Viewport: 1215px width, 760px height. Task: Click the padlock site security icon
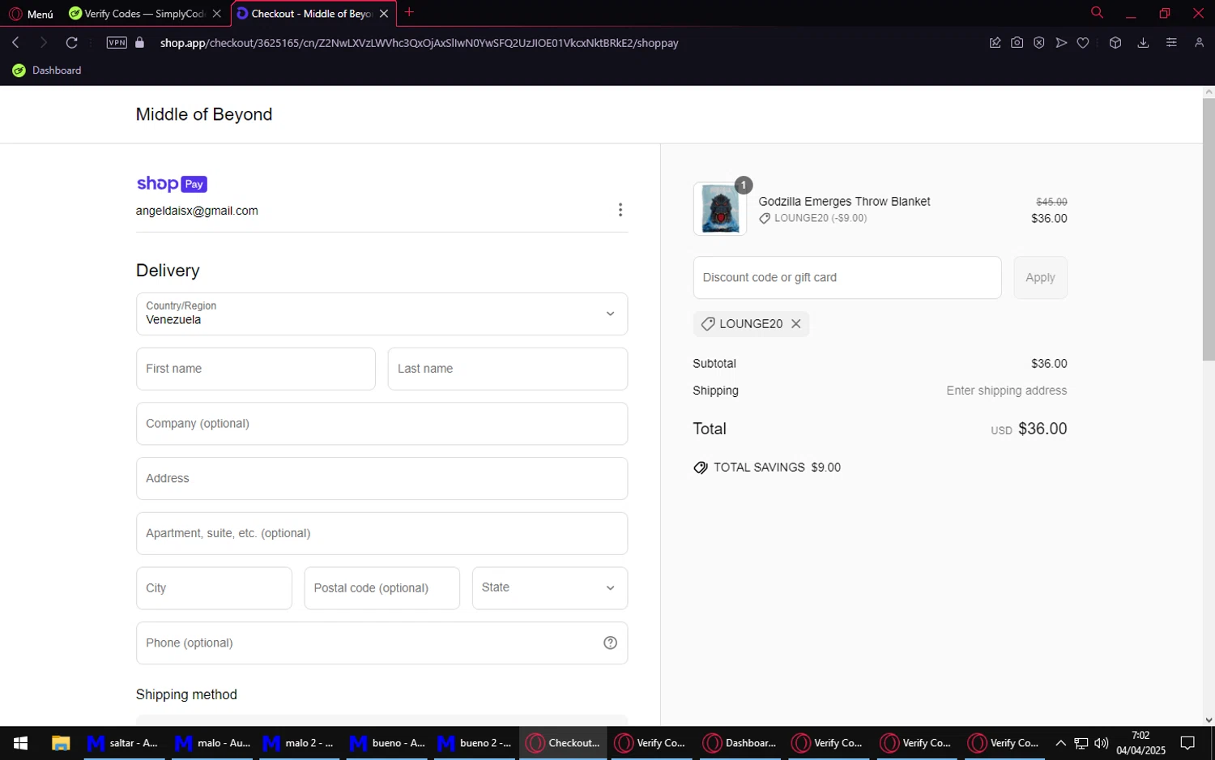[139, 43]
